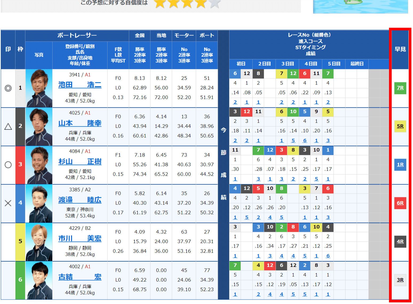Viewport: 413px width, 304px height.
Task: Click racer name 山本 隆幸
Action: click(x=80, y=123)
